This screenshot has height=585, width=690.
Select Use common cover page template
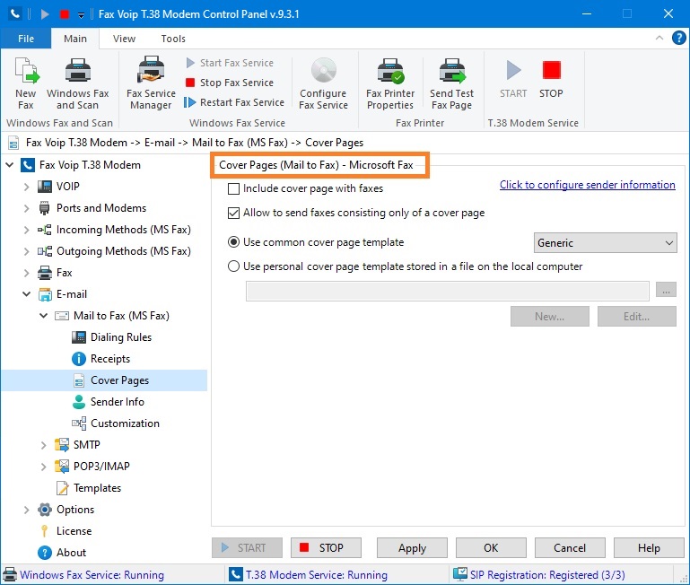pos(233,242)
